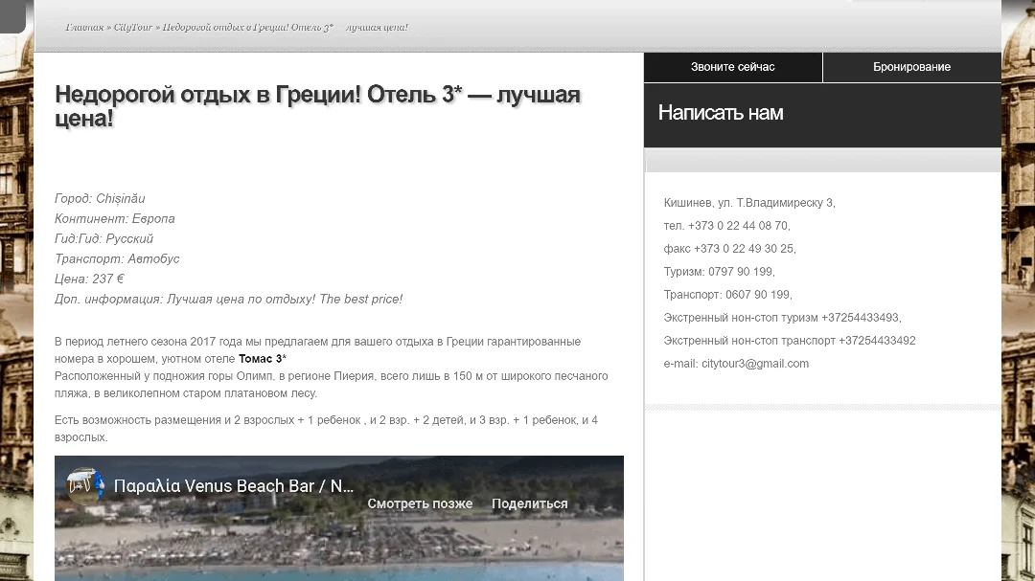
Task: Click the 'Главная' breadcrumb link
Action: click(x=84, y=28)
